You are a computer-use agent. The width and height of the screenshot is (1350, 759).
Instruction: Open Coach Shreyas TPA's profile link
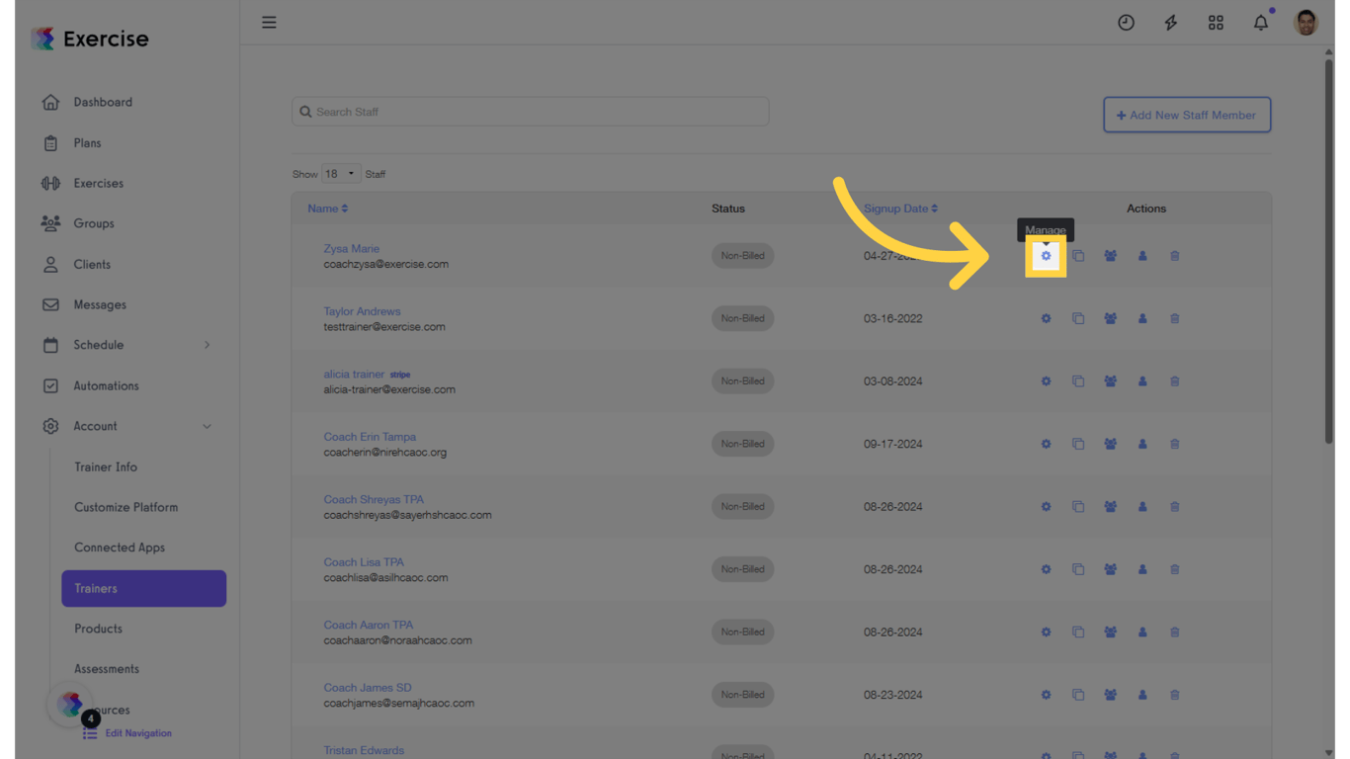[374, 499]
